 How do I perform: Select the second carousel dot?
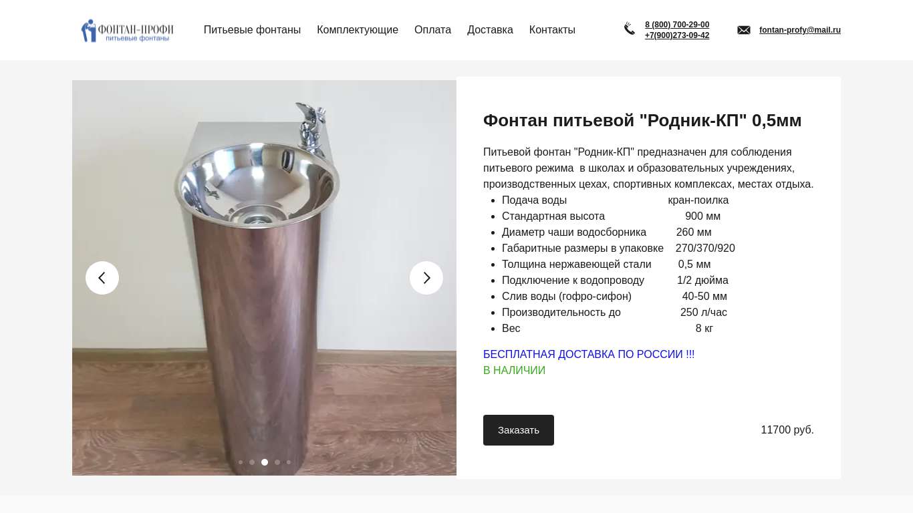point(252,462)
